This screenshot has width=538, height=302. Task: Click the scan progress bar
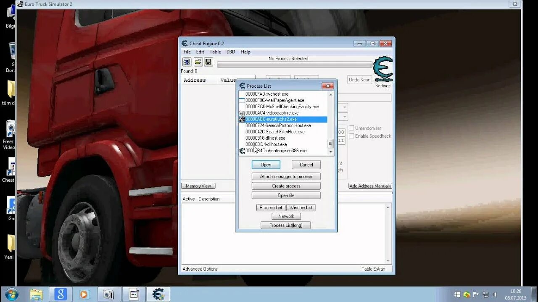295,65
